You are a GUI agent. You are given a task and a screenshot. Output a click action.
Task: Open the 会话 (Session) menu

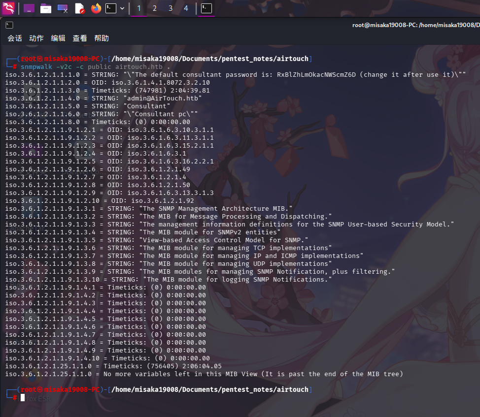(15, 38)
